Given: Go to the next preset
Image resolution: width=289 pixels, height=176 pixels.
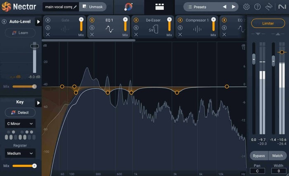Looking at the screenshot, I should point(234,7).
